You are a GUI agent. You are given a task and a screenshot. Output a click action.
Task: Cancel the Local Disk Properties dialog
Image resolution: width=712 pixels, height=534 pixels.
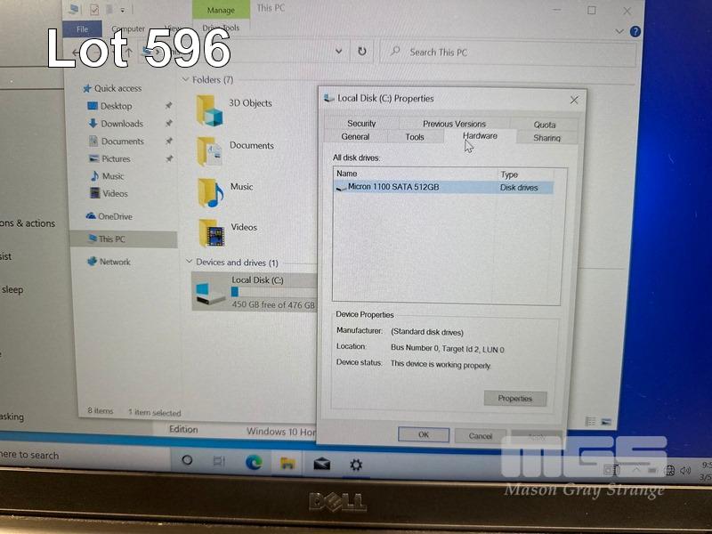click(481, 435)
